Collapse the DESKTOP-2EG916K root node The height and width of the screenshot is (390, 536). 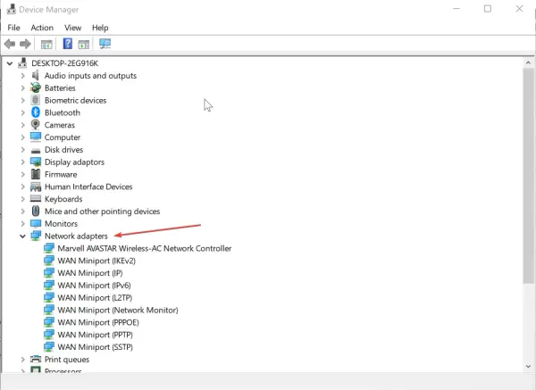click(10, 63)
